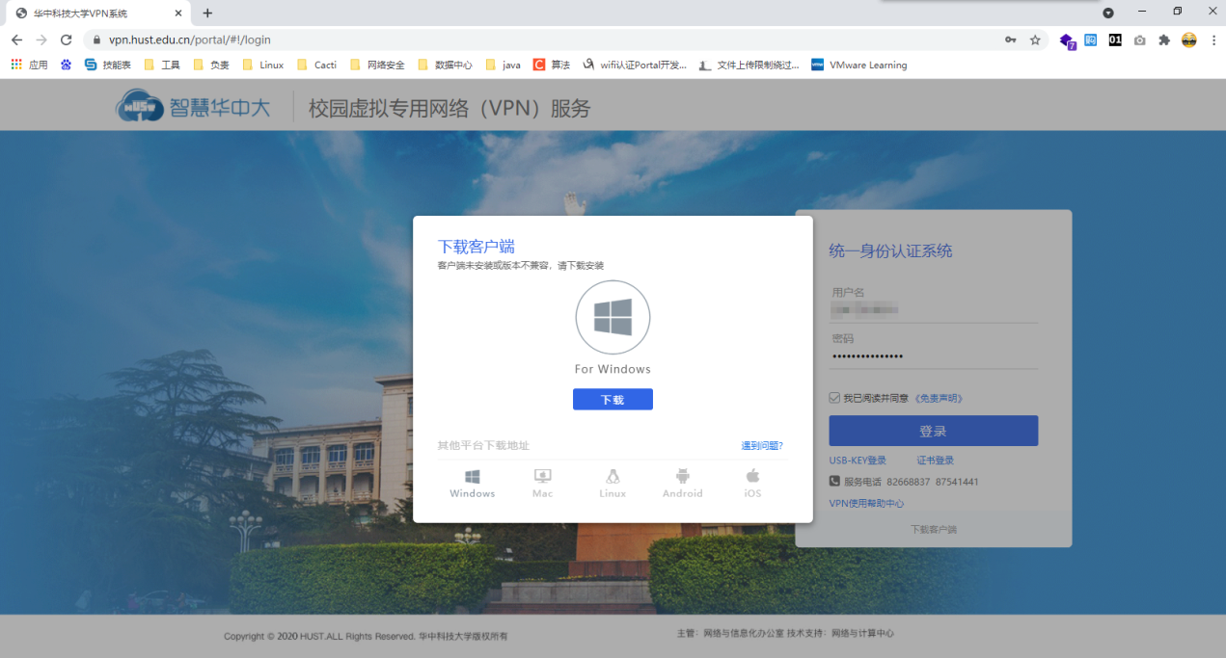Click the browser forward arrow
The width and height of the screenshot is (1226, 658).
coord(41,39)
